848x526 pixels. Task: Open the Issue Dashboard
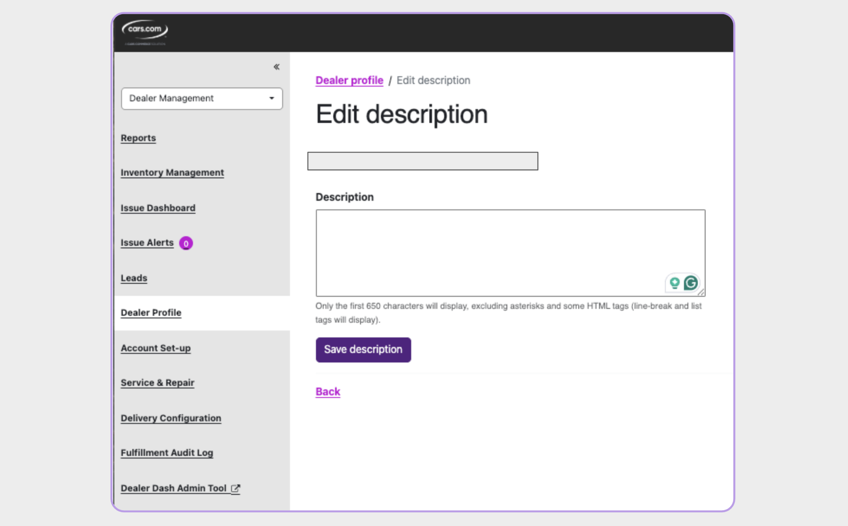pos(158,208)
